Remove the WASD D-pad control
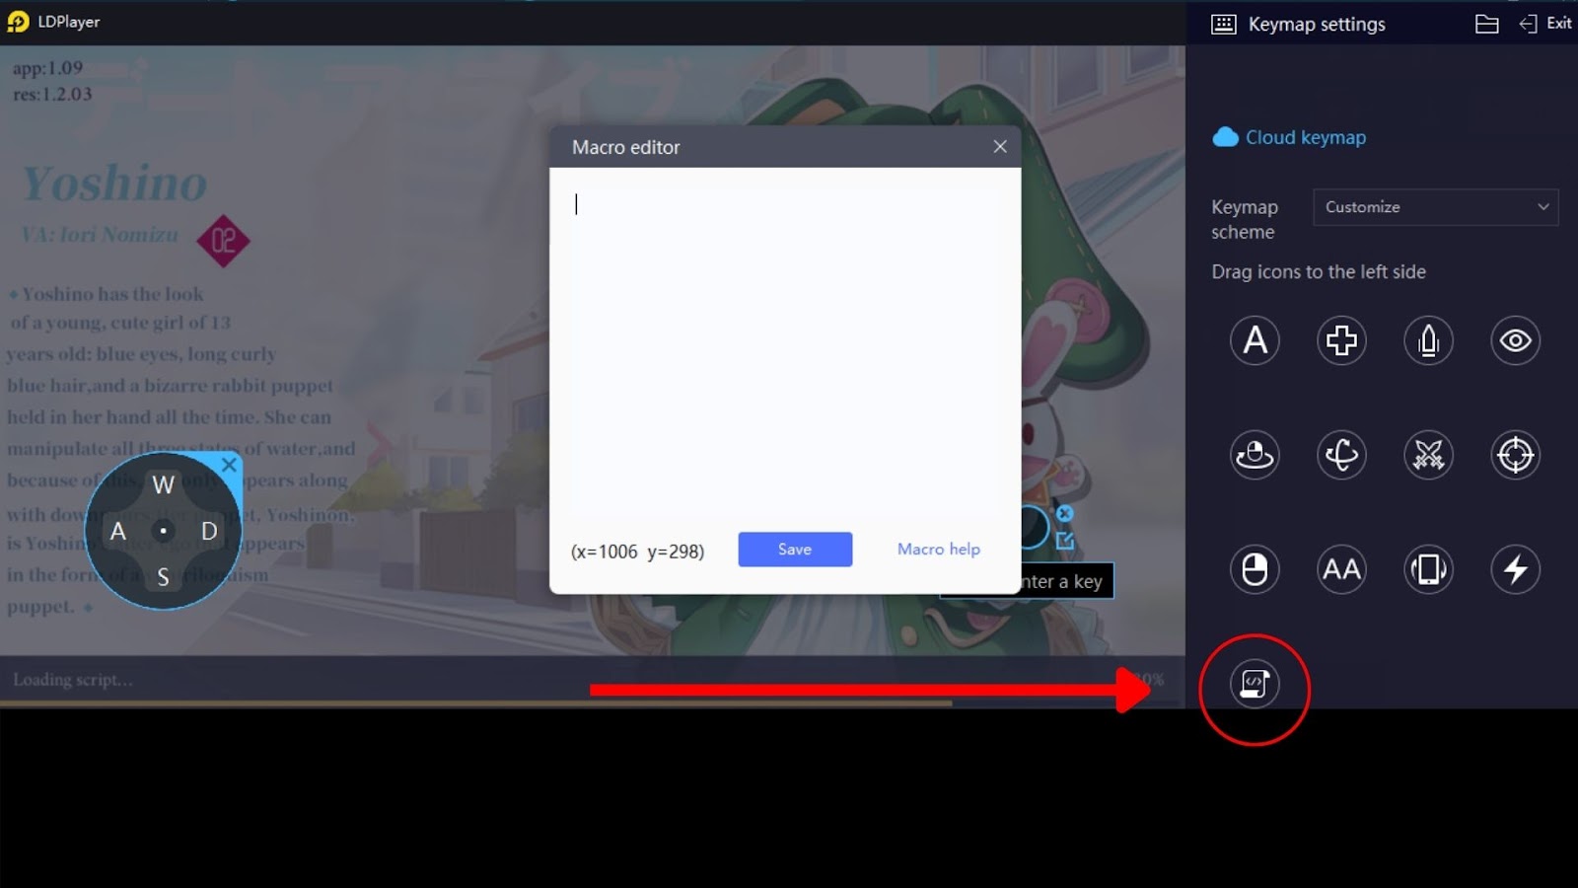 [x=229, y=465]
